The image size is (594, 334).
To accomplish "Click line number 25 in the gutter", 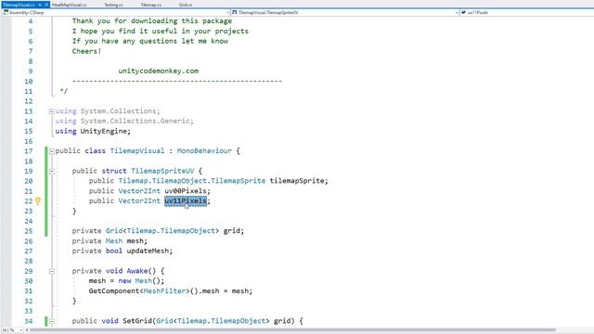I will pos(29,231).
